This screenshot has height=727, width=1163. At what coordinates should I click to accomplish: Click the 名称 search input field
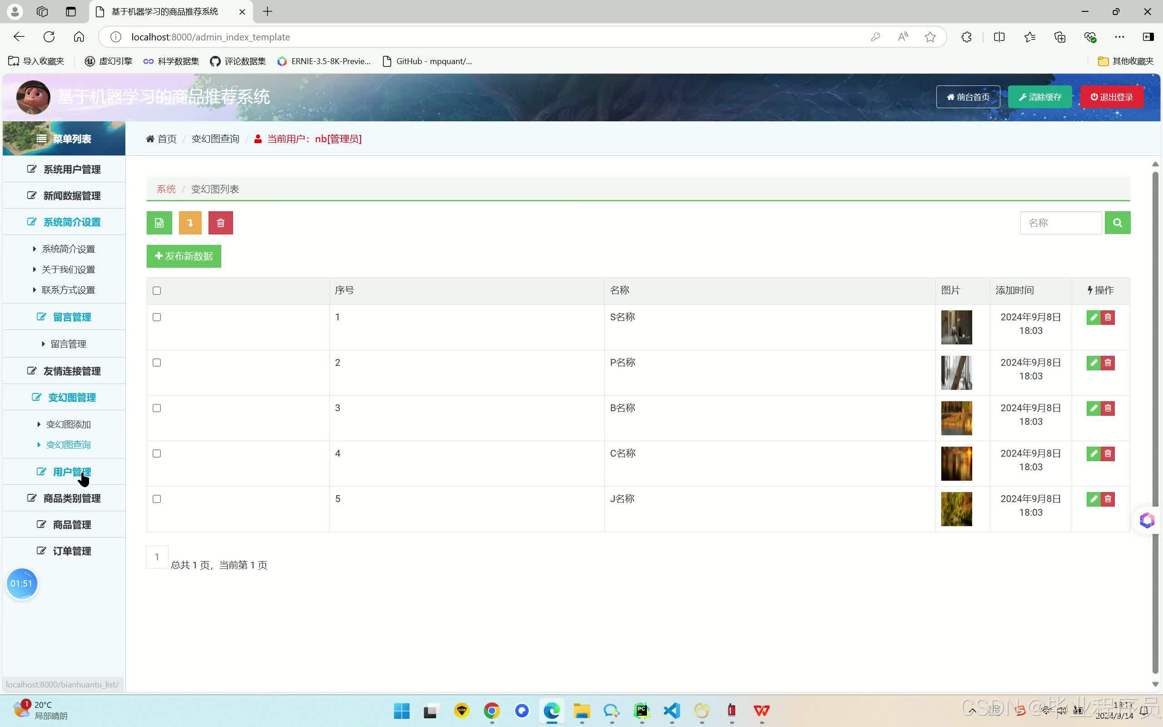(1061, 223)
